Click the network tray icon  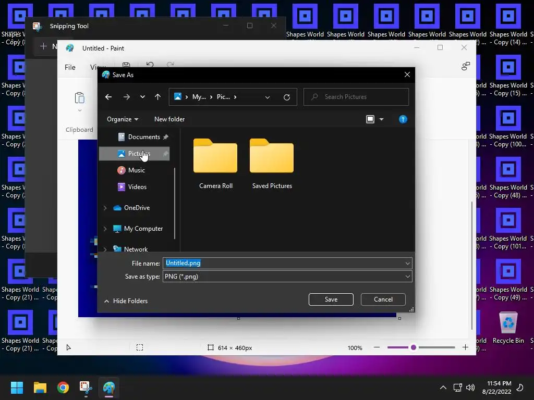[457, 387]
